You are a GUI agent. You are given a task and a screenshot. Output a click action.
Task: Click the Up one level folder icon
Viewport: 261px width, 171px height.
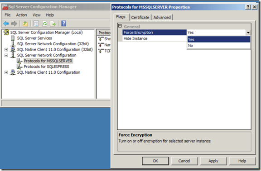coord(25,24)
